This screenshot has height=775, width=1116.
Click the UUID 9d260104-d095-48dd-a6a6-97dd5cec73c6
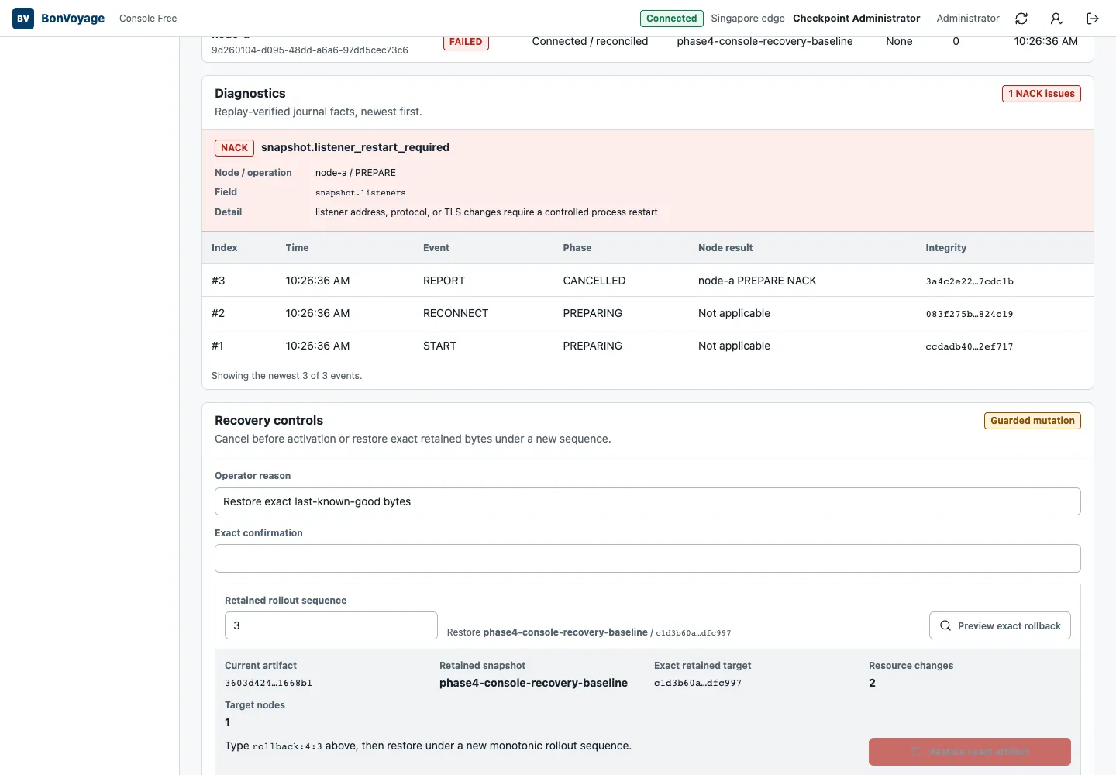pos(310,50)
